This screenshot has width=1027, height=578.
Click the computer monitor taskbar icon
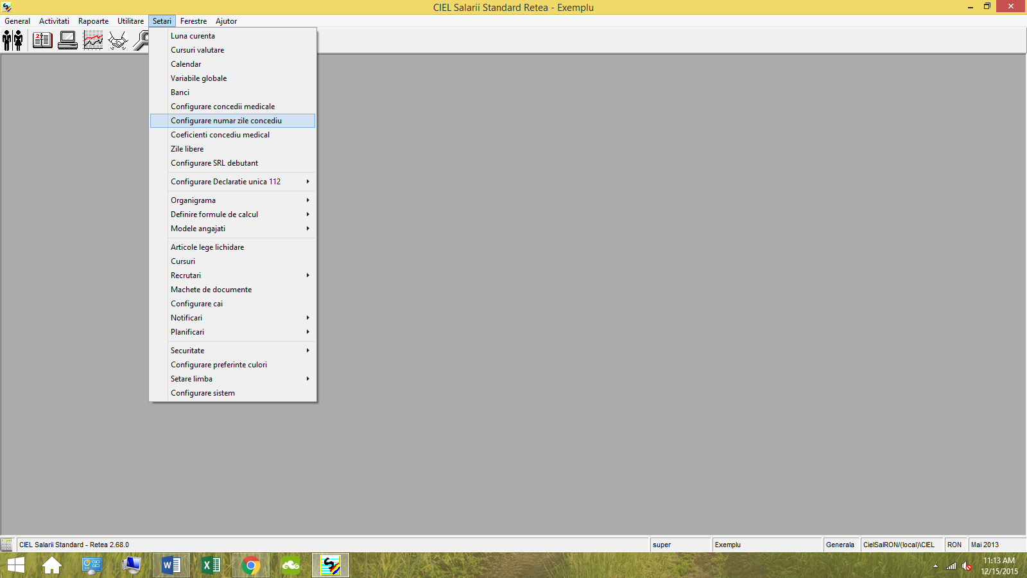click(132, 565)
